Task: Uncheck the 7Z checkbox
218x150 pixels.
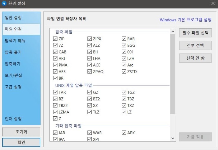Action: pyautogui.click(x=55, y=45)
